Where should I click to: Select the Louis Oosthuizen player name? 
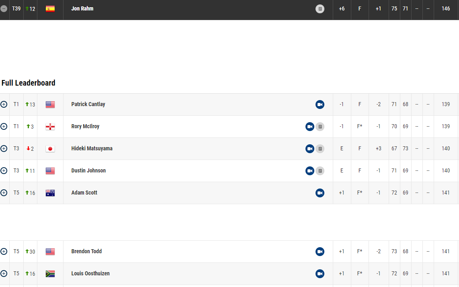pyautogui.click(x=90, y=273)
